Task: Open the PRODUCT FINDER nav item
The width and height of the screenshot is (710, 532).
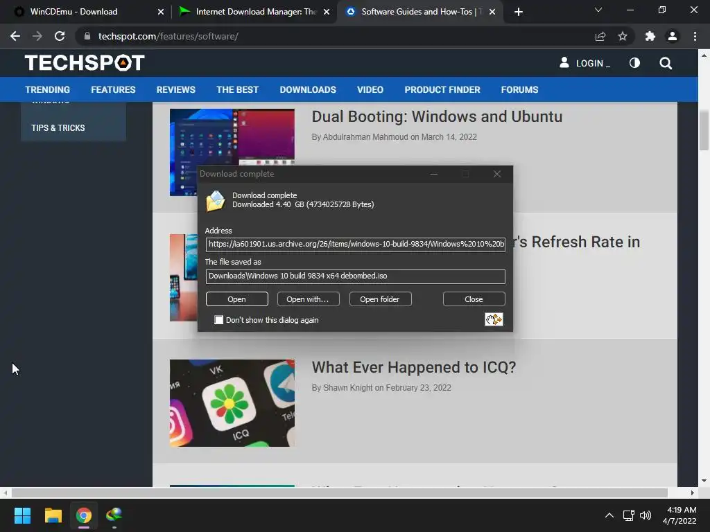Action: 442,89
